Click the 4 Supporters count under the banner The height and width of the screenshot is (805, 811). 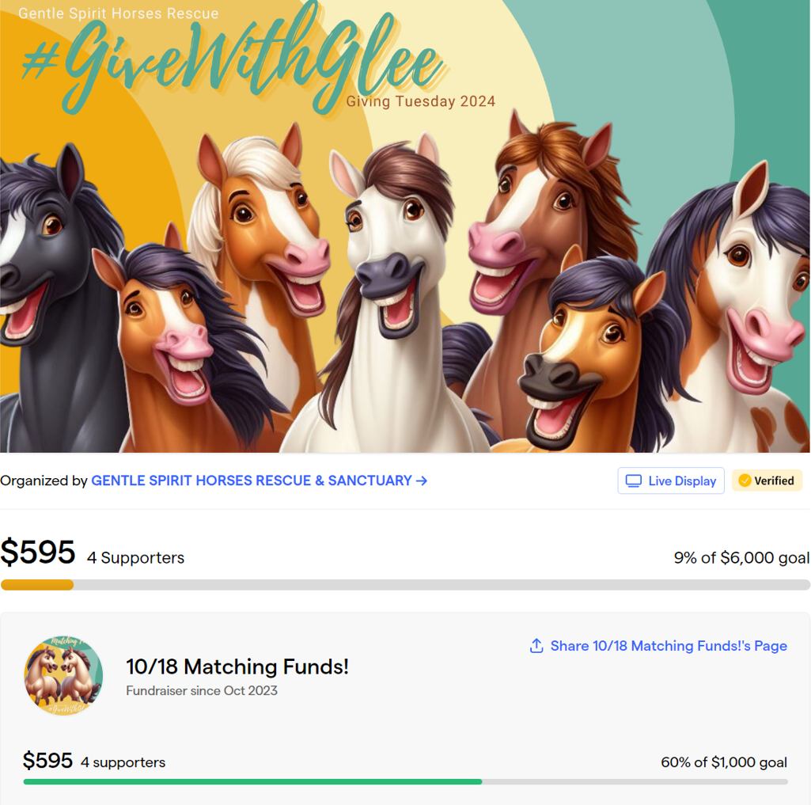click(x=135, y=557)
